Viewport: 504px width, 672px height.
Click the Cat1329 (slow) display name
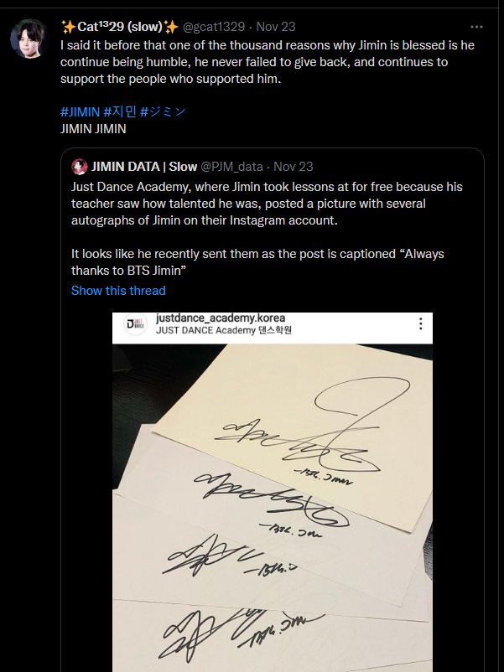pos(120,27)
